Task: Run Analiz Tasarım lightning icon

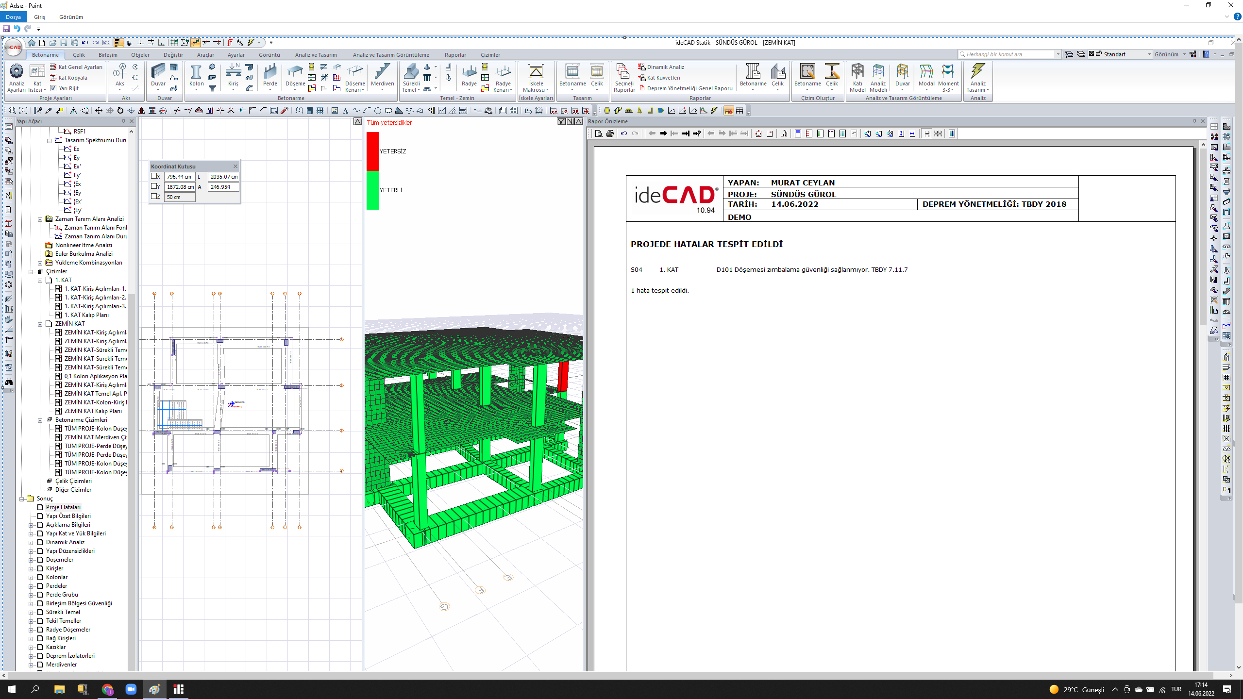Action: [x=977, y=71]
